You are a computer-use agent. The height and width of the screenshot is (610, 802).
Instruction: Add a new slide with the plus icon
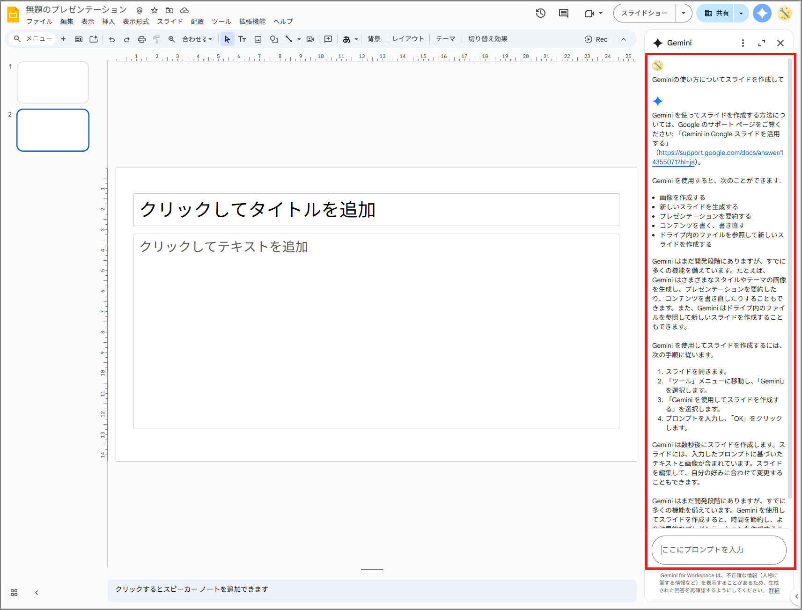tap(63, 39)
